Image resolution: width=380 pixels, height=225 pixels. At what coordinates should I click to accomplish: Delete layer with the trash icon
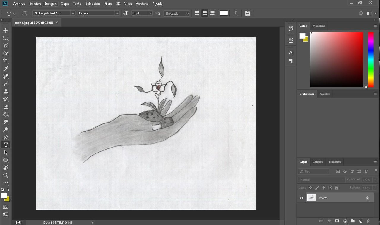pyautogui.click(x=368, y=221)
